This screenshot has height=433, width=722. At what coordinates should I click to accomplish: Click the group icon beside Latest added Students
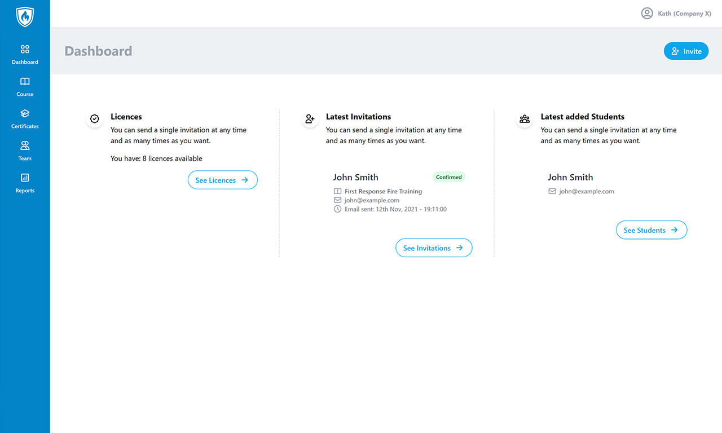[x=525, y=119]
